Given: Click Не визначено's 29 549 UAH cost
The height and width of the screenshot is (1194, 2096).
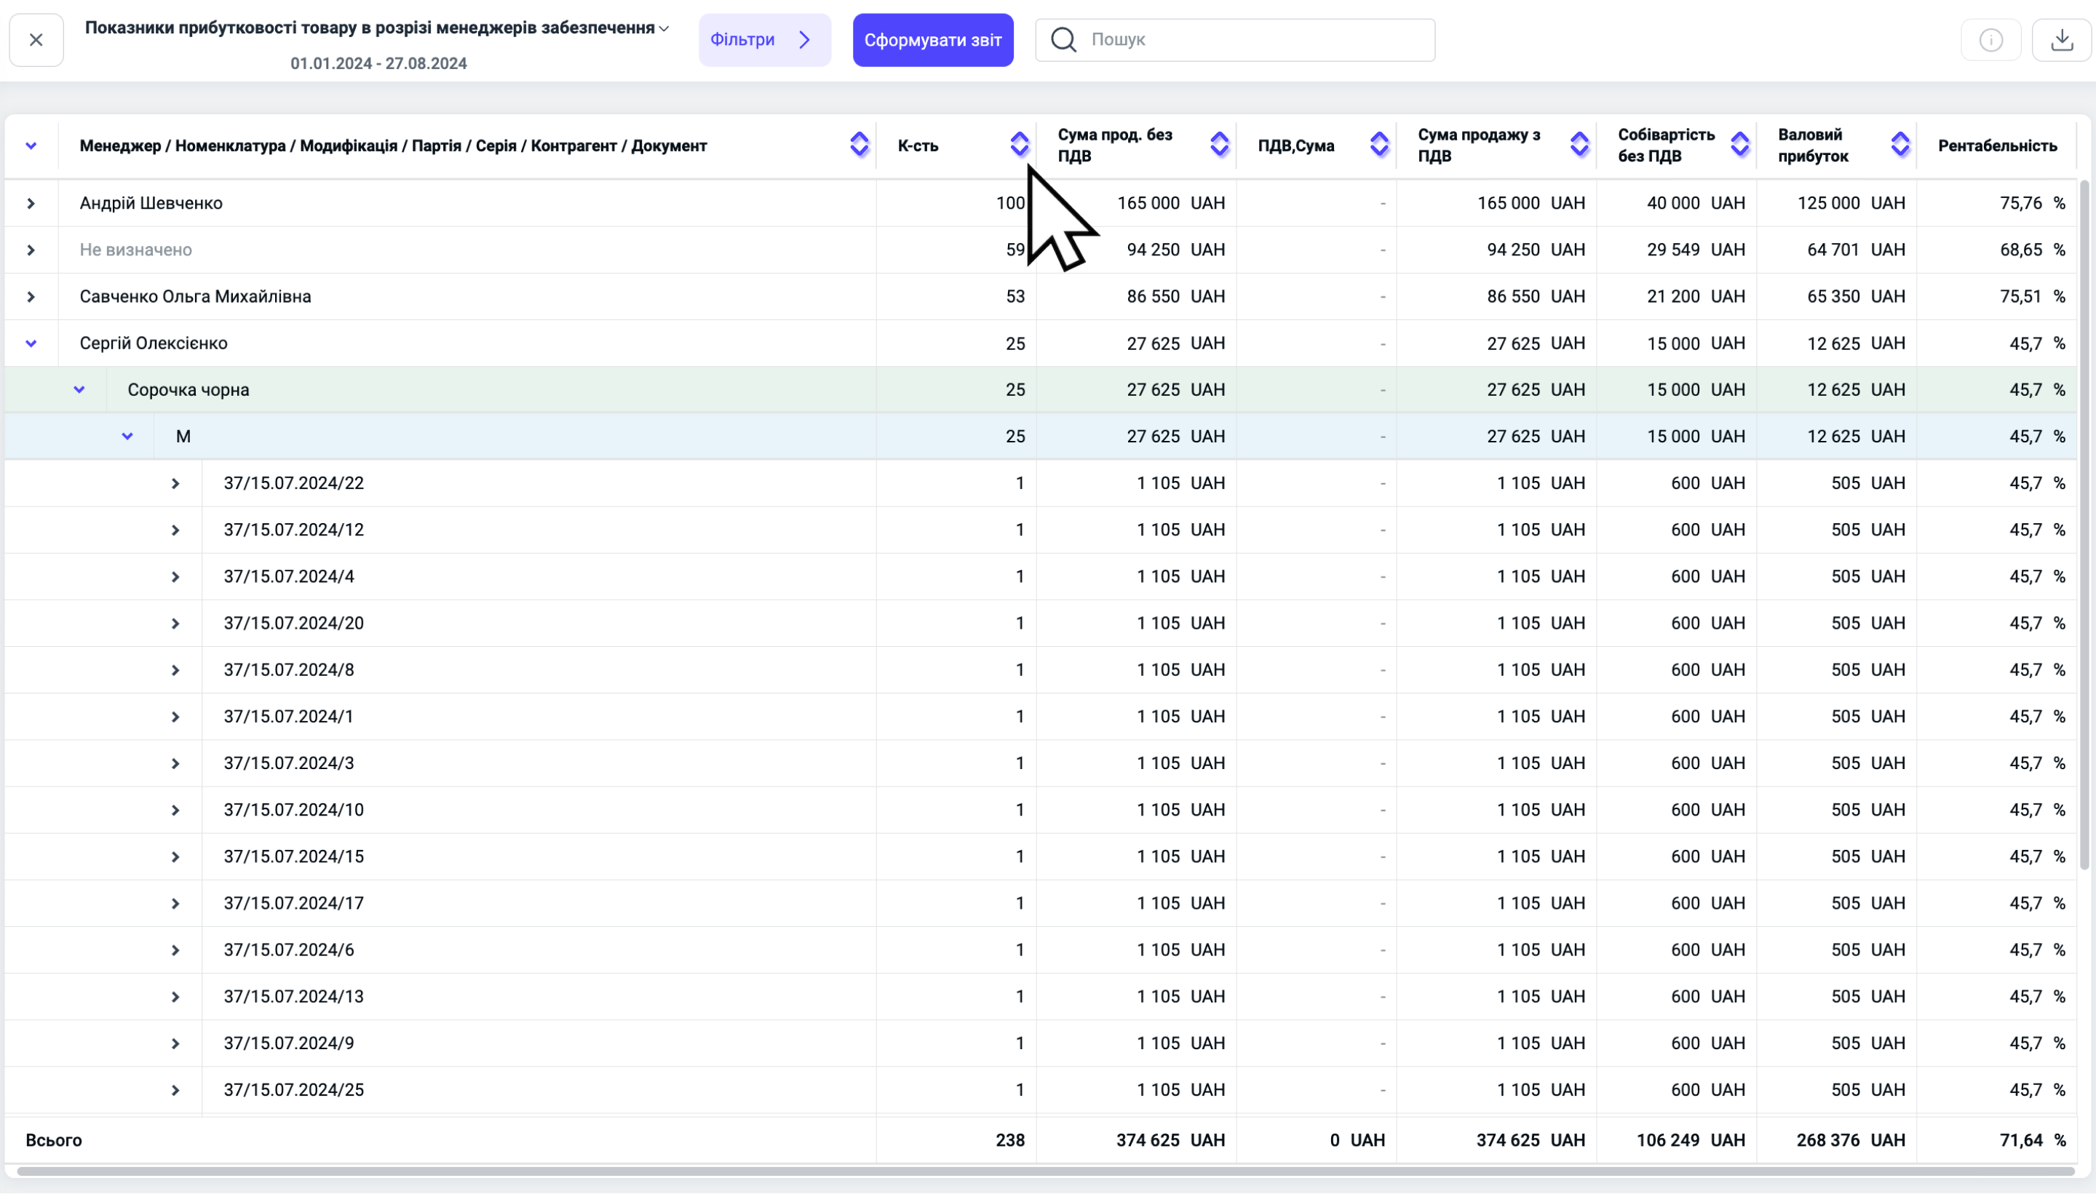Looking at the screenshot, I should point(1696,250).
